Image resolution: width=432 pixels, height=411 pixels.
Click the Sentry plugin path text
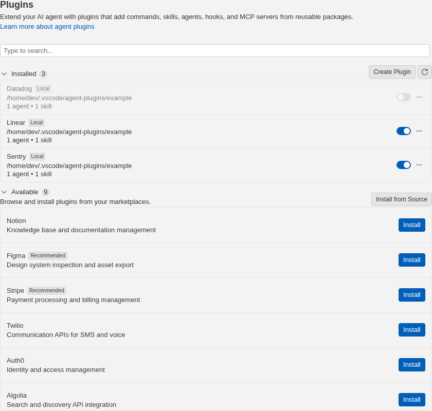coord(69,166)
